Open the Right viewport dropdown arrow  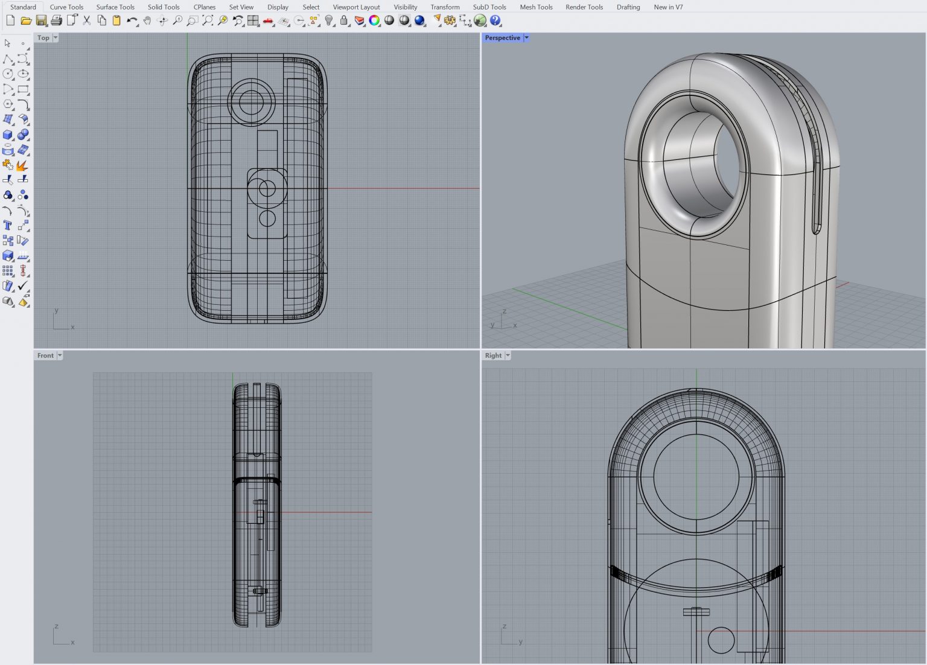[x=508, y=355]
